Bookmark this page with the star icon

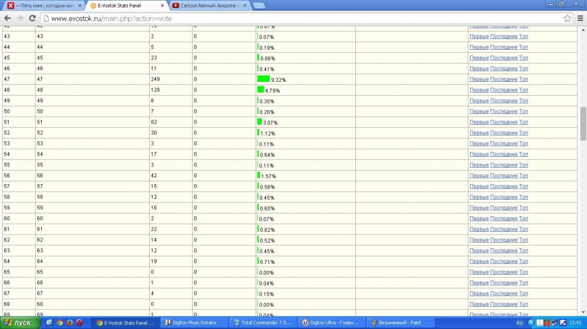click(567, 18)
